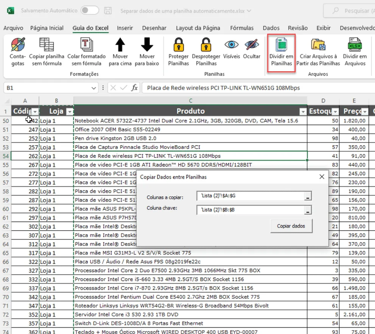Collapse Coluna chave range selector
375x334 pixels.
tap(308, 210)
